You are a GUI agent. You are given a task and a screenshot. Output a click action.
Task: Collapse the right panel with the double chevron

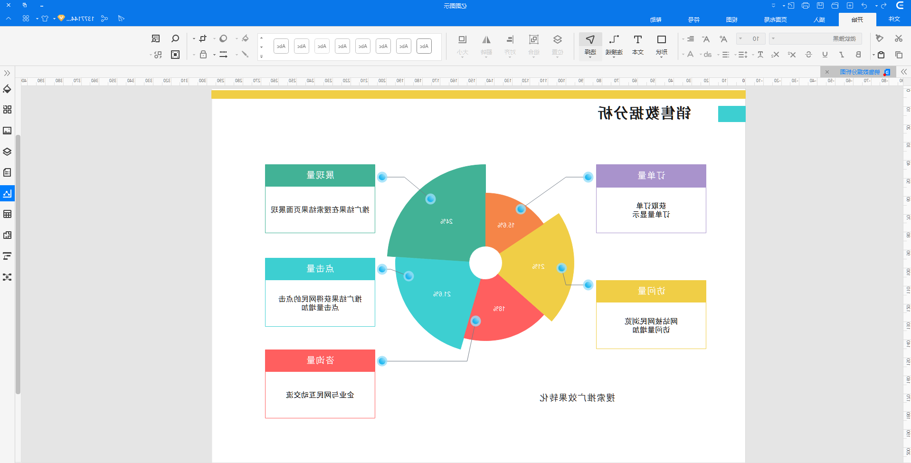pyautogui.click(x=903, y=72)
